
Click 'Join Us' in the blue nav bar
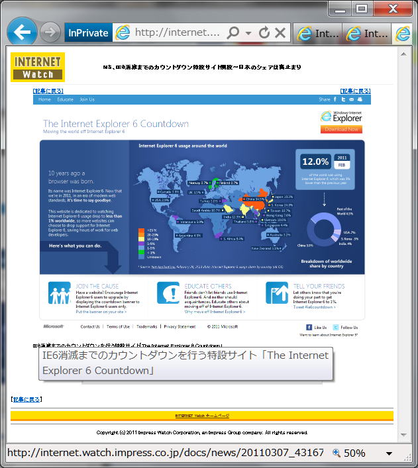pos(87,99)
